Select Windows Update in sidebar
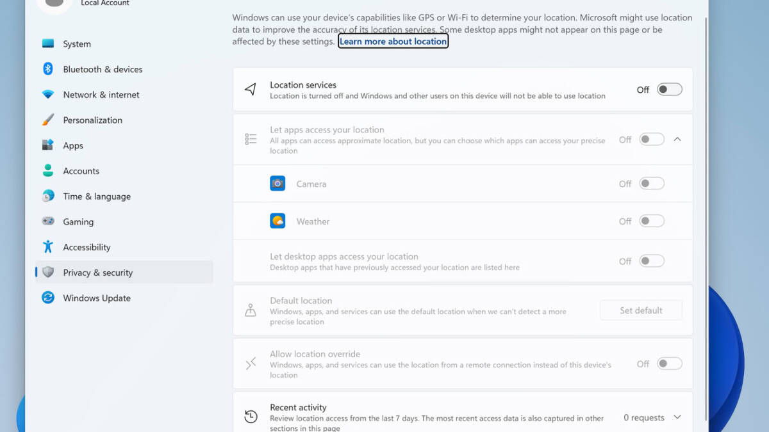 pos(124,298)
